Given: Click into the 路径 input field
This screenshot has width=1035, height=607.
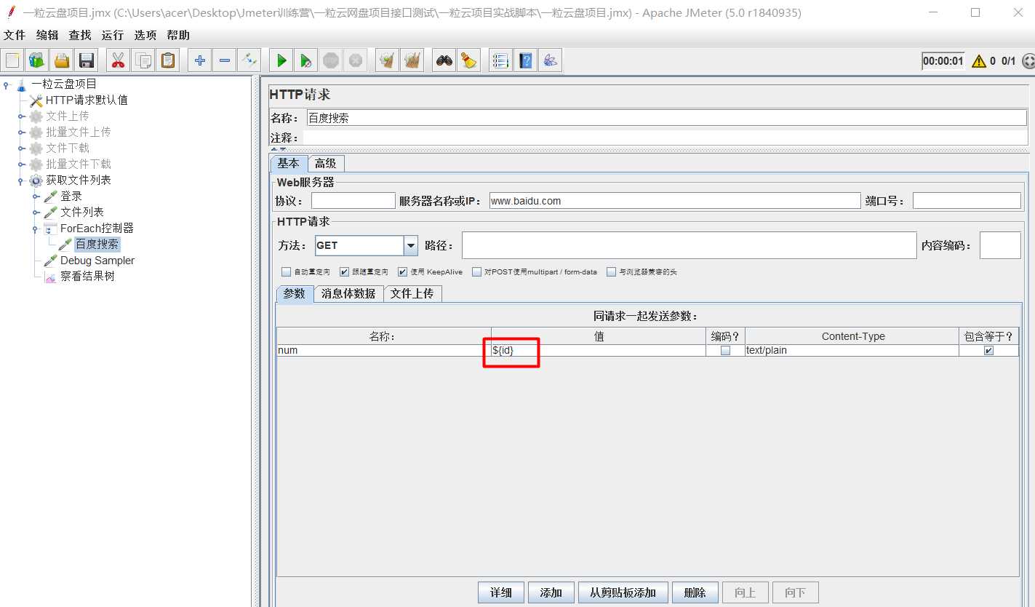Looking at the screenshot, I should point(689,245).
